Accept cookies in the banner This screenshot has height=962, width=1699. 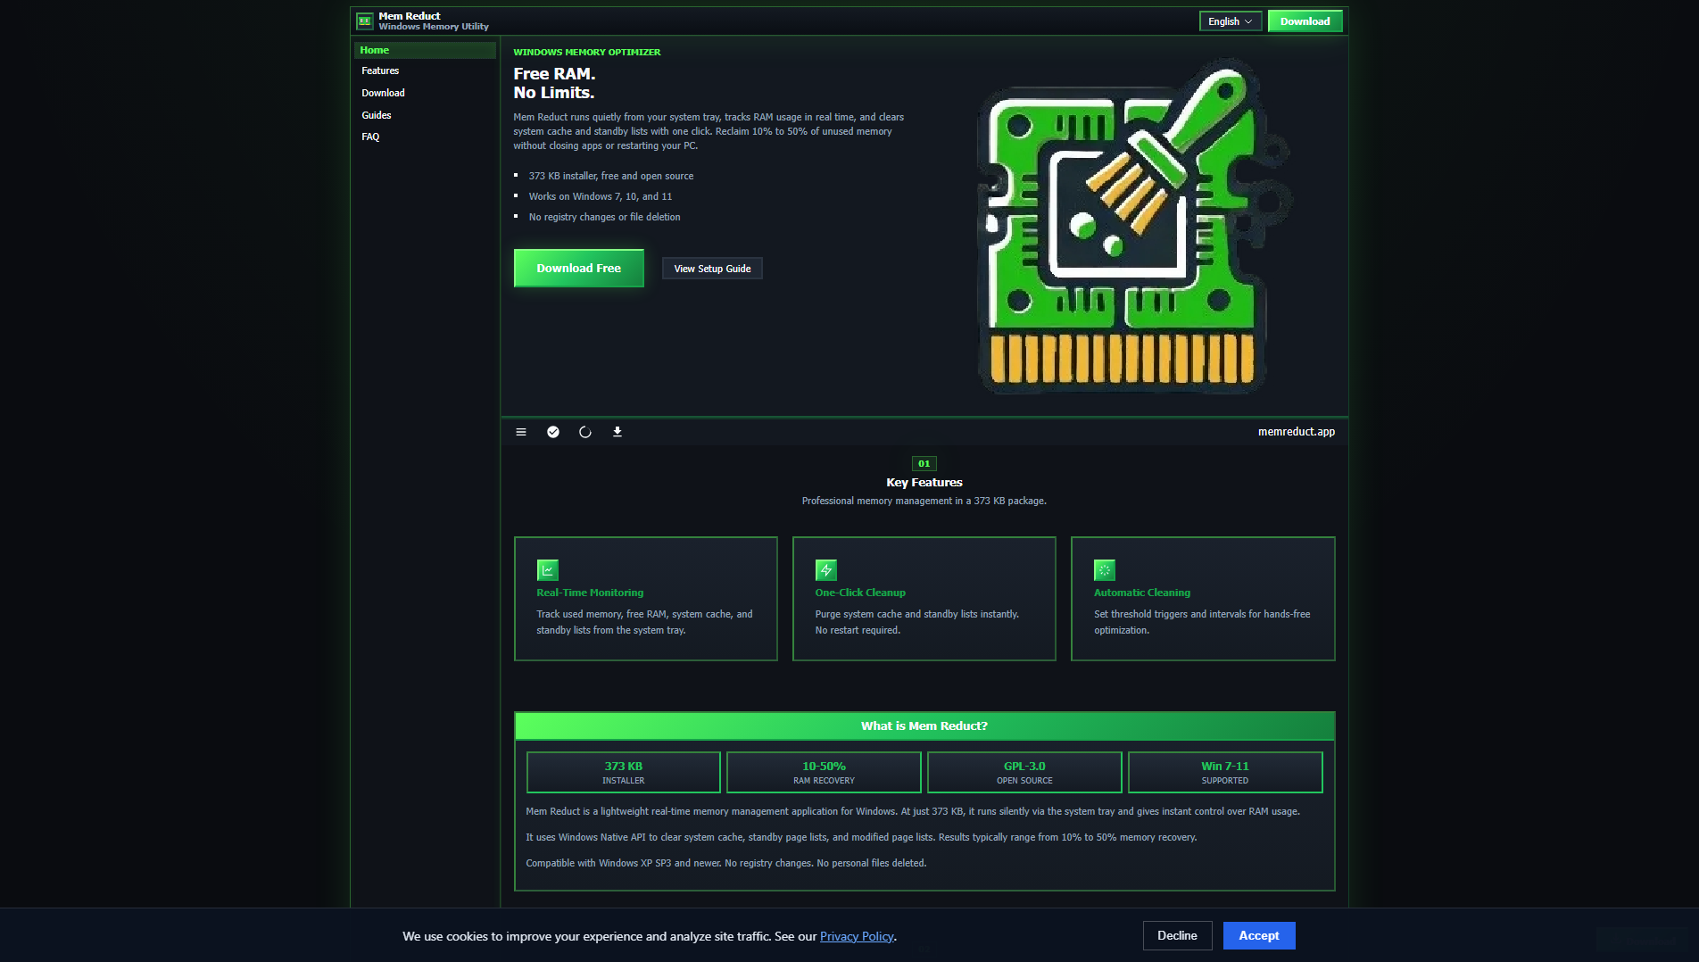pos(1259,935)
